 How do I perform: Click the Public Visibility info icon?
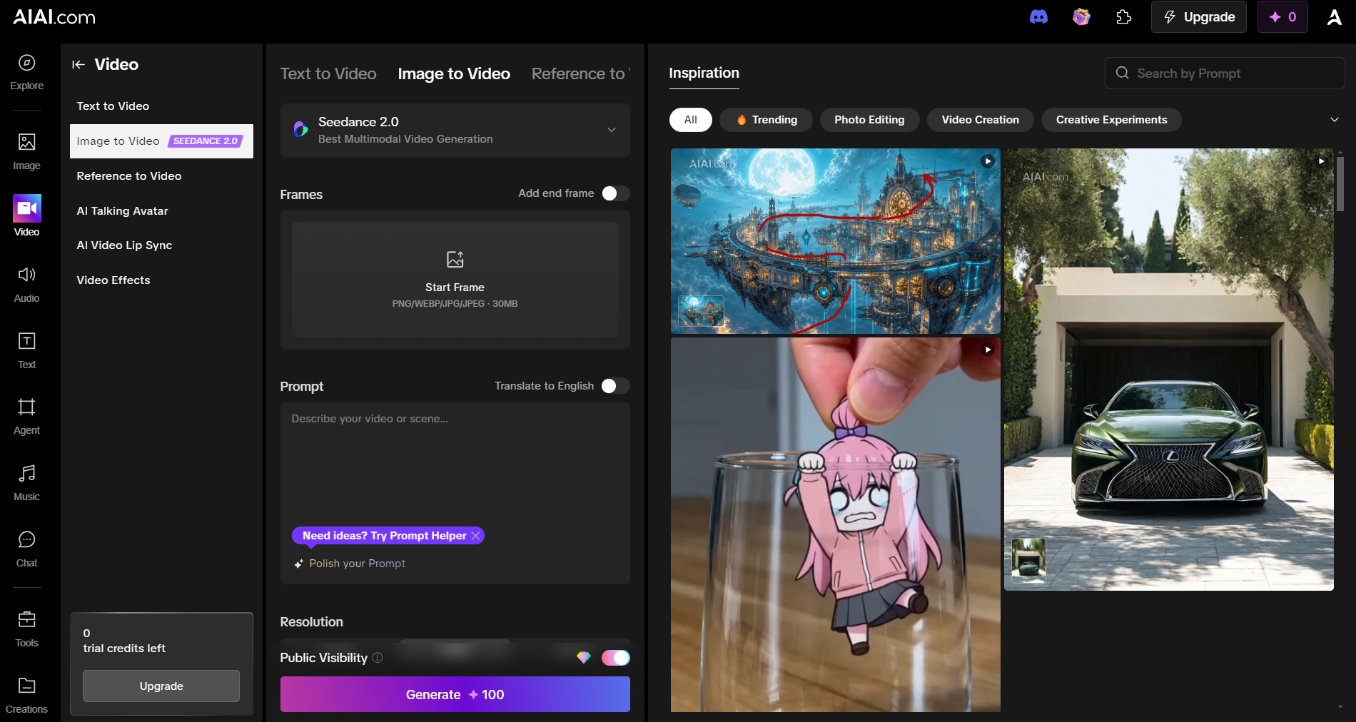pyautogui.click(x=378, y=658)
